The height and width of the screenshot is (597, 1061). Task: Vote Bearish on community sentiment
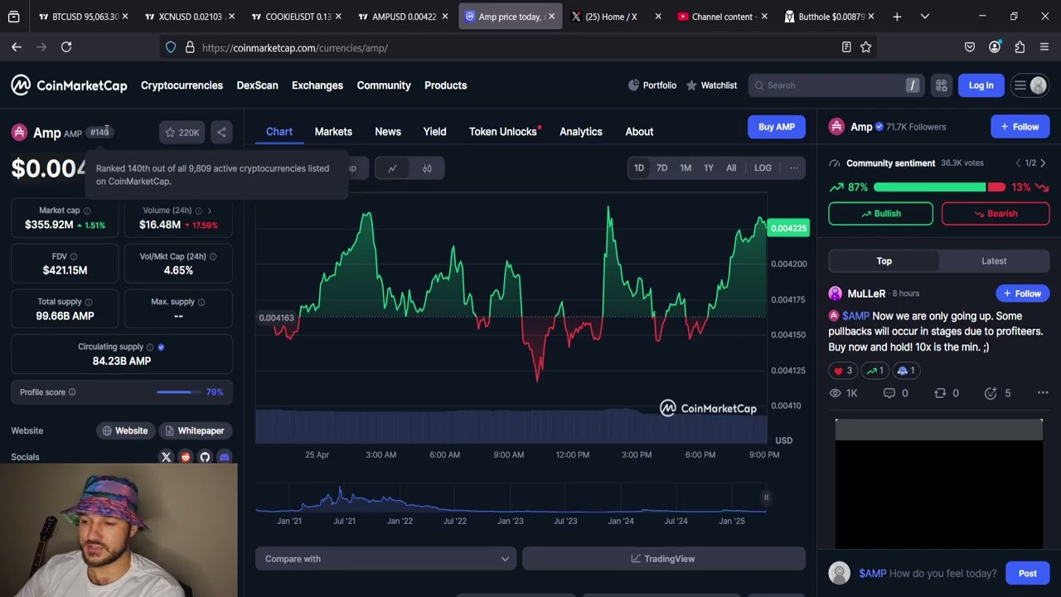996,214
